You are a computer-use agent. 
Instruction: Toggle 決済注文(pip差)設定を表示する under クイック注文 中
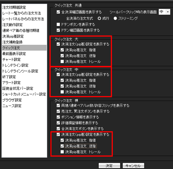point(58,74)
